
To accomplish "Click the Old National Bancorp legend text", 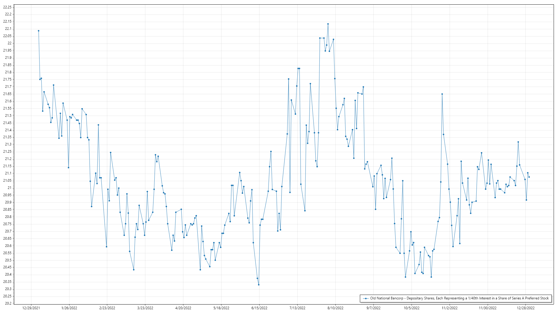I will coord(459,298).
